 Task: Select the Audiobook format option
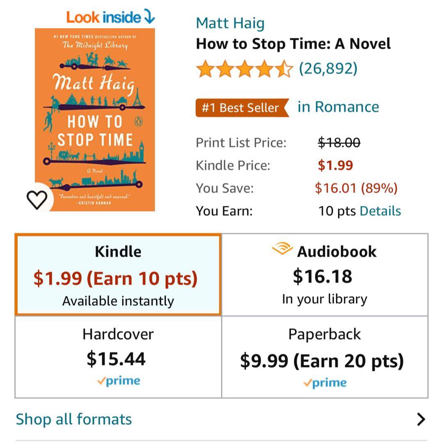coord(324,275)
